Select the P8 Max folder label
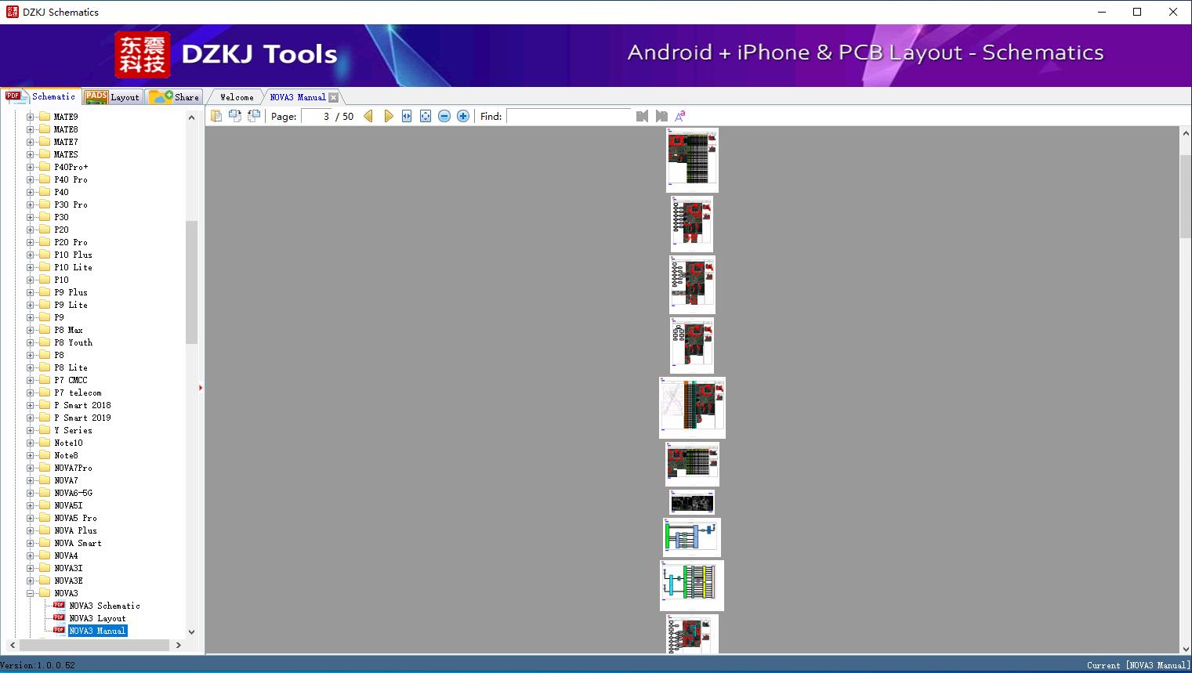 (x=68, y=330)
